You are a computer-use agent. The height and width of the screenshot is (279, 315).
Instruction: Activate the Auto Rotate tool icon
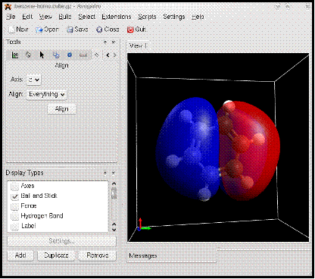(x=29, y=55)
